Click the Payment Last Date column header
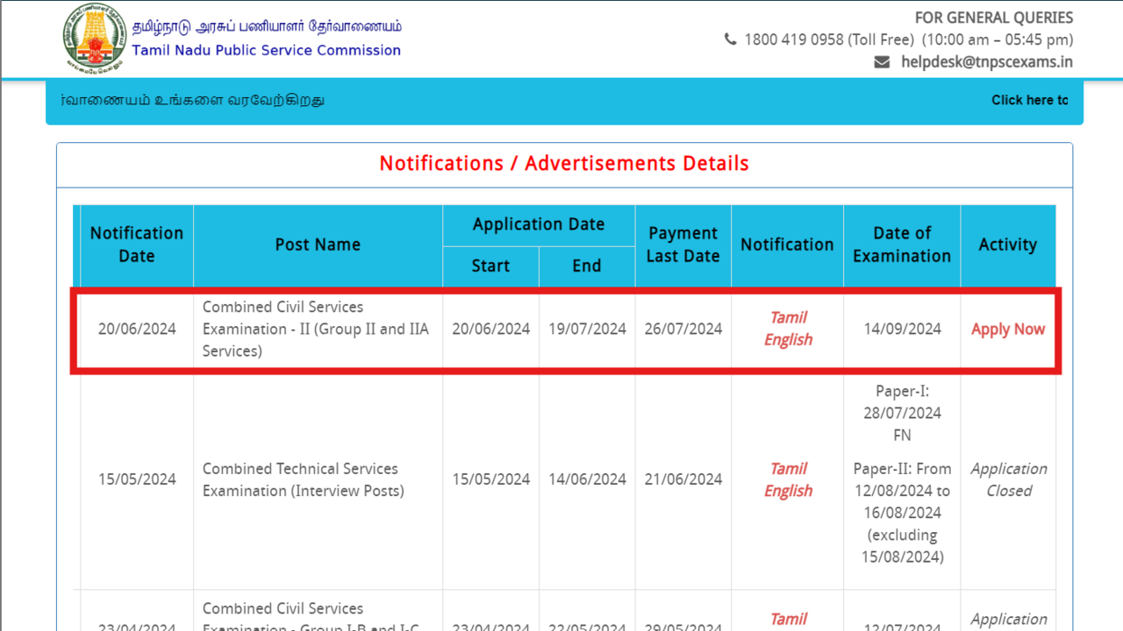1123x631 pixels. click(683, 245)
